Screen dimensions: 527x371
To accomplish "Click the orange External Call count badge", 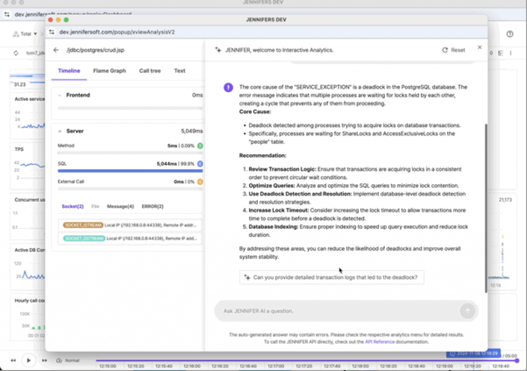I will (200, 182).
